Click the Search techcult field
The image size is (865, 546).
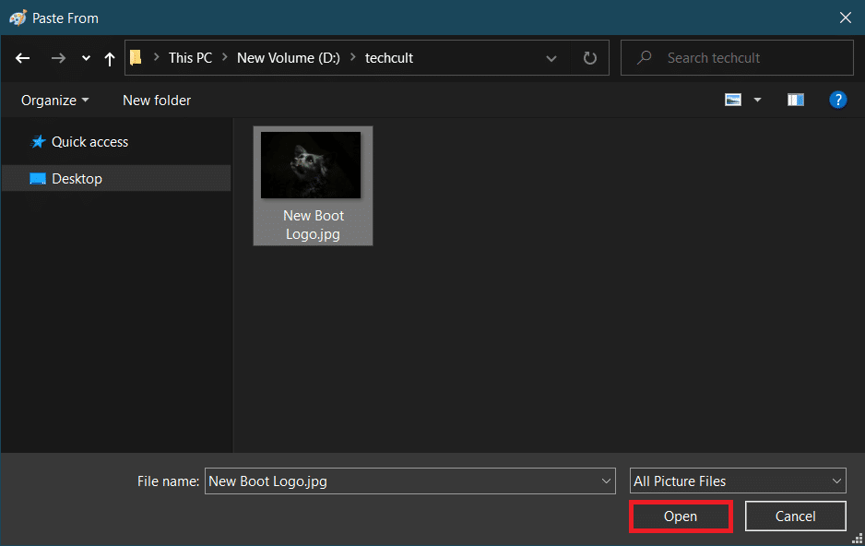(x=737, y=58)
